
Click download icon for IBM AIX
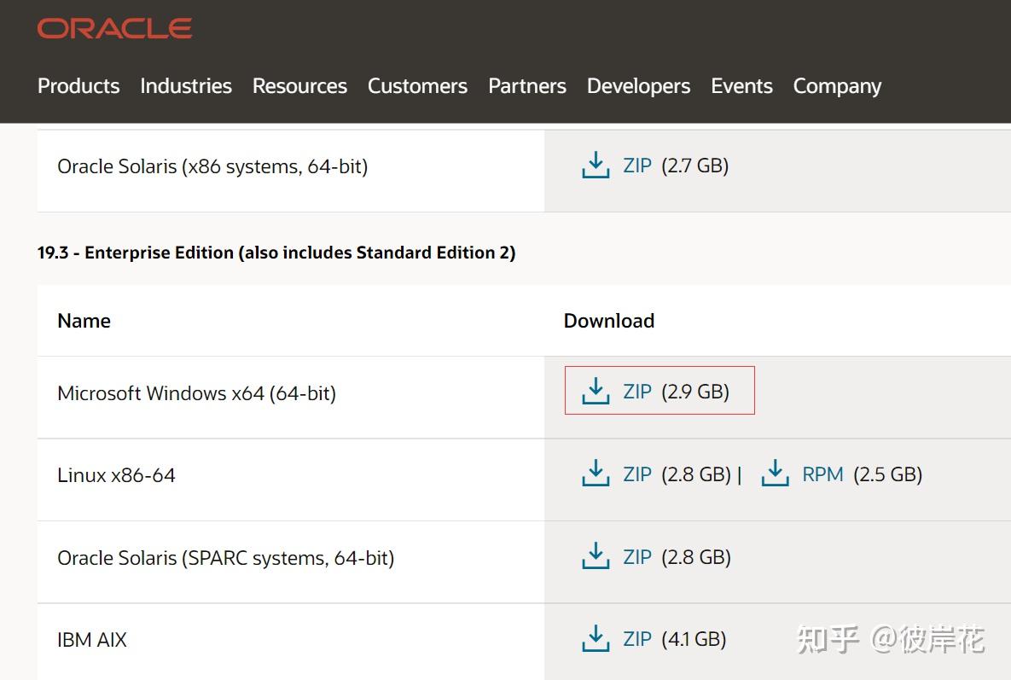596,638
